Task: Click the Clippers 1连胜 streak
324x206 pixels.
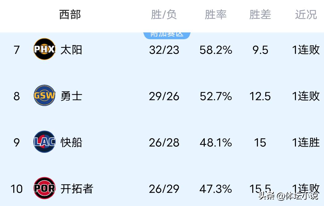Action: pos(306,142)
